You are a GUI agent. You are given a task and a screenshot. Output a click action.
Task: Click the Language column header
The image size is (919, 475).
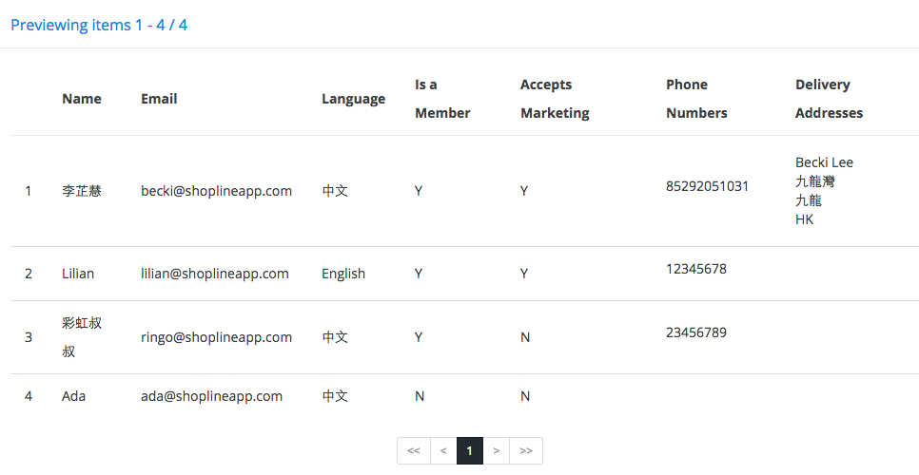353,99
